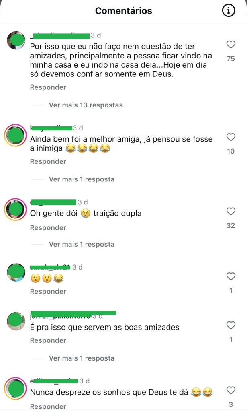Expand 'Ver mais 13 respostas'
This screenshot has width=247, height=412.
coord(86,105)
